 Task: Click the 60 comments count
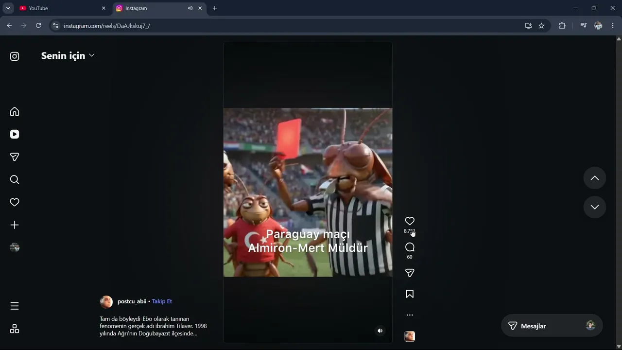410,257
